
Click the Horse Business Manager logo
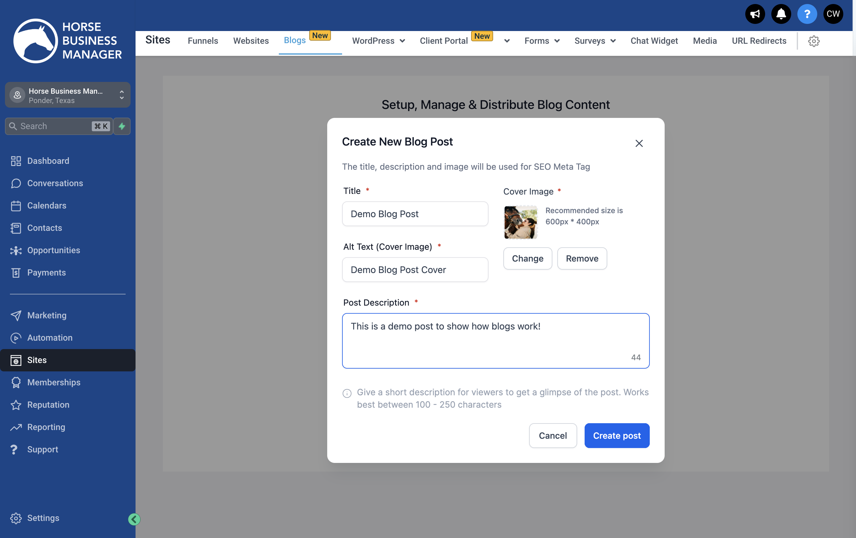pyautogui.click(x=68, y=41)
